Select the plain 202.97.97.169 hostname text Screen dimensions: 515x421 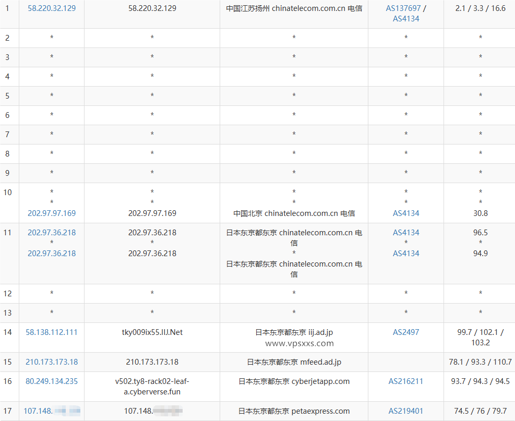pyautogui.click(x=152, y=213)
